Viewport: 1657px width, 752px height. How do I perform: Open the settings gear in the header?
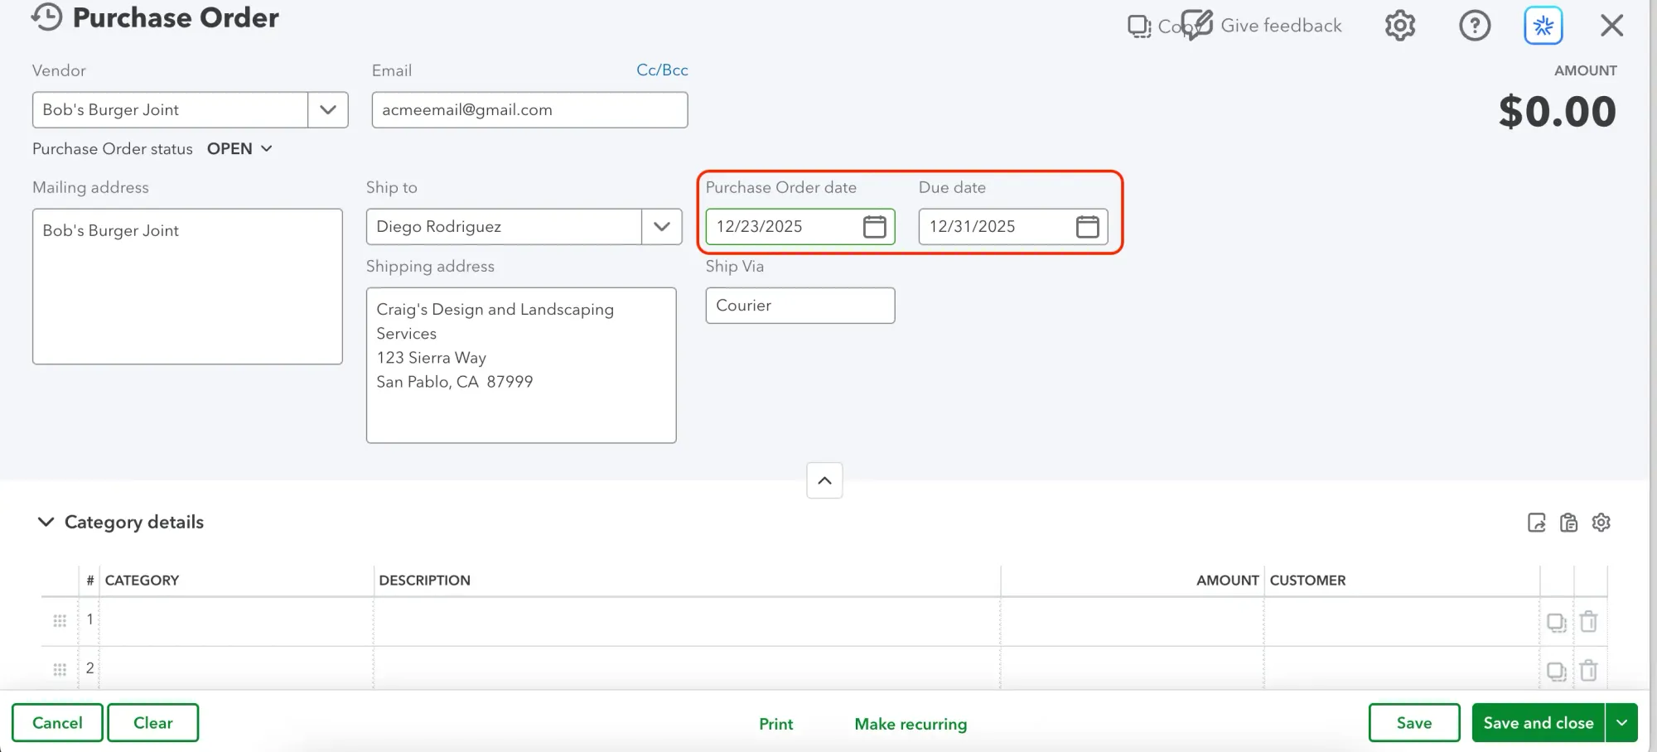tap(1399, 25)
